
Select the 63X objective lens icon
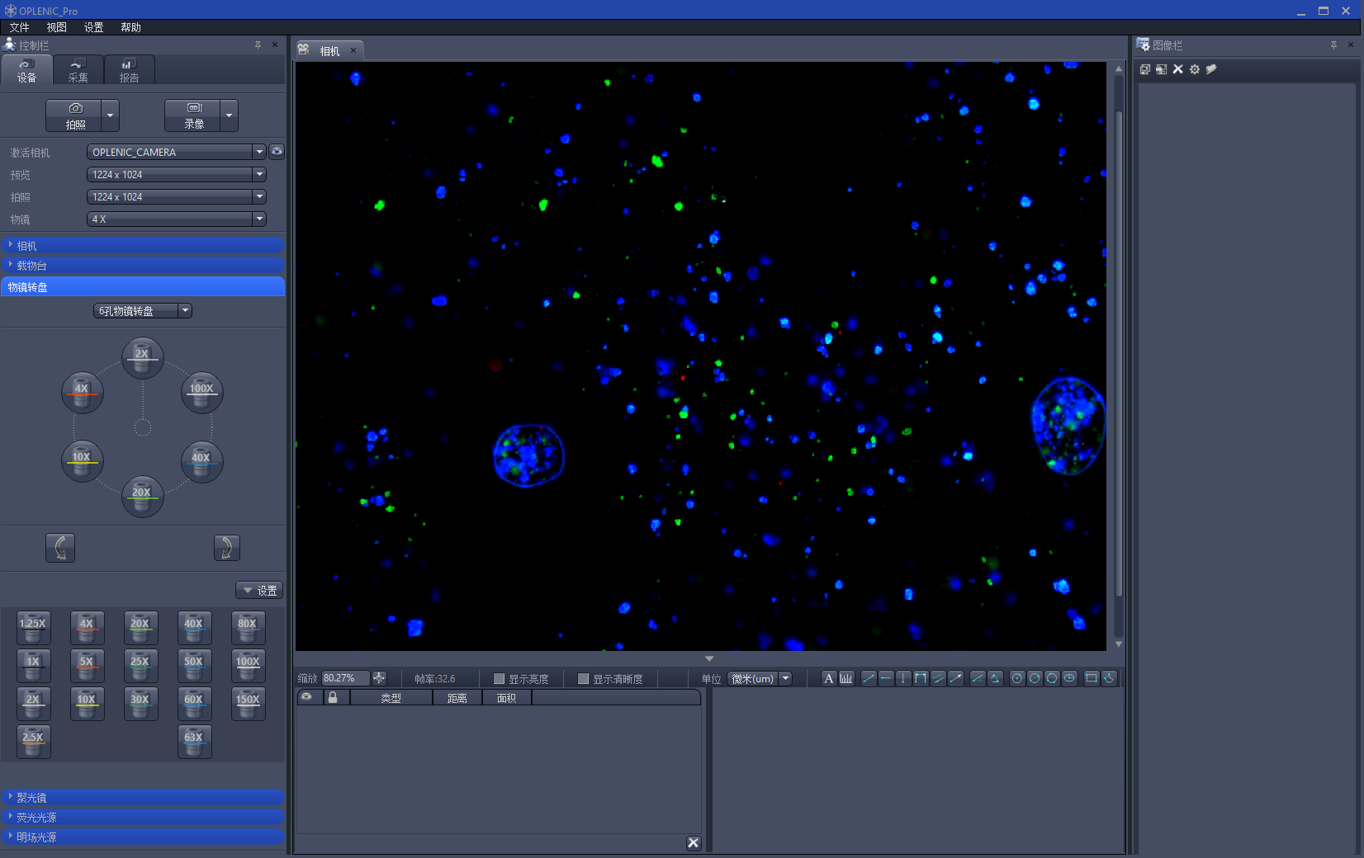[194, 740]
